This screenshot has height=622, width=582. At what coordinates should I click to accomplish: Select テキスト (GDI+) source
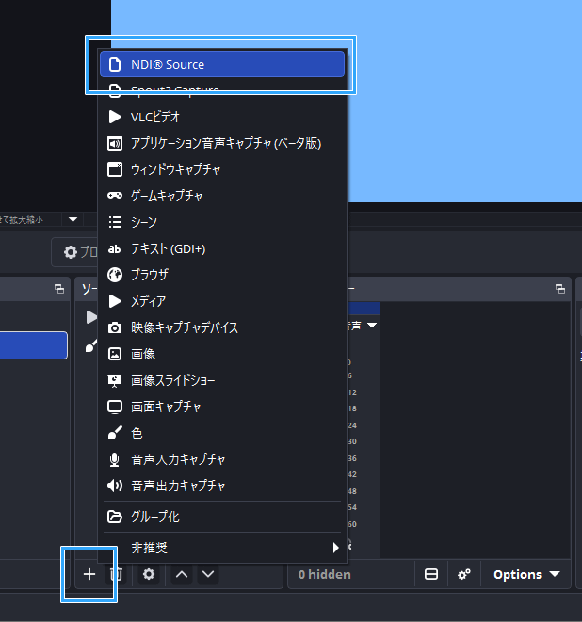(222, 248)
